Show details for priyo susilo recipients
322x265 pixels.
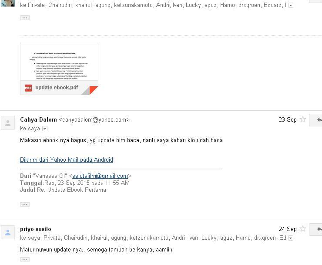click(291, 238)
